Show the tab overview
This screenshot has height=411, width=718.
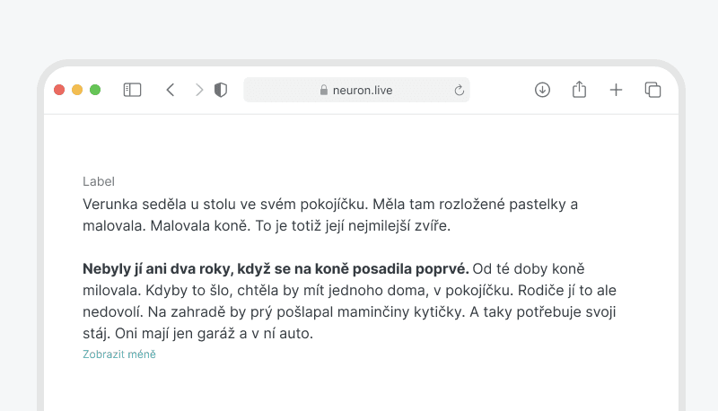pos(652,90)
